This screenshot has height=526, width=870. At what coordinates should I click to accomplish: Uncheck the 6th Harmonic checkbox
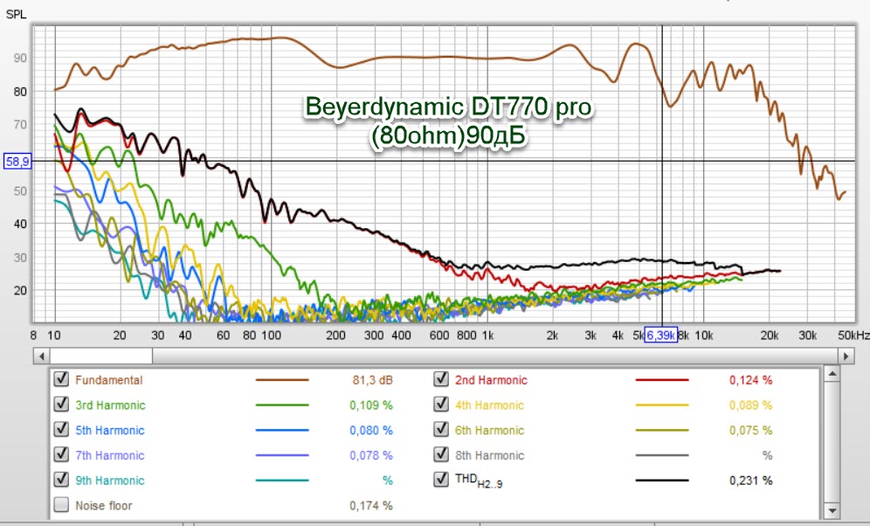coord(441,430)
